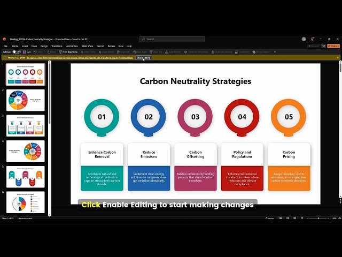
Task: Click the slide panel vertical scrollbar
Action: (50, 139)
